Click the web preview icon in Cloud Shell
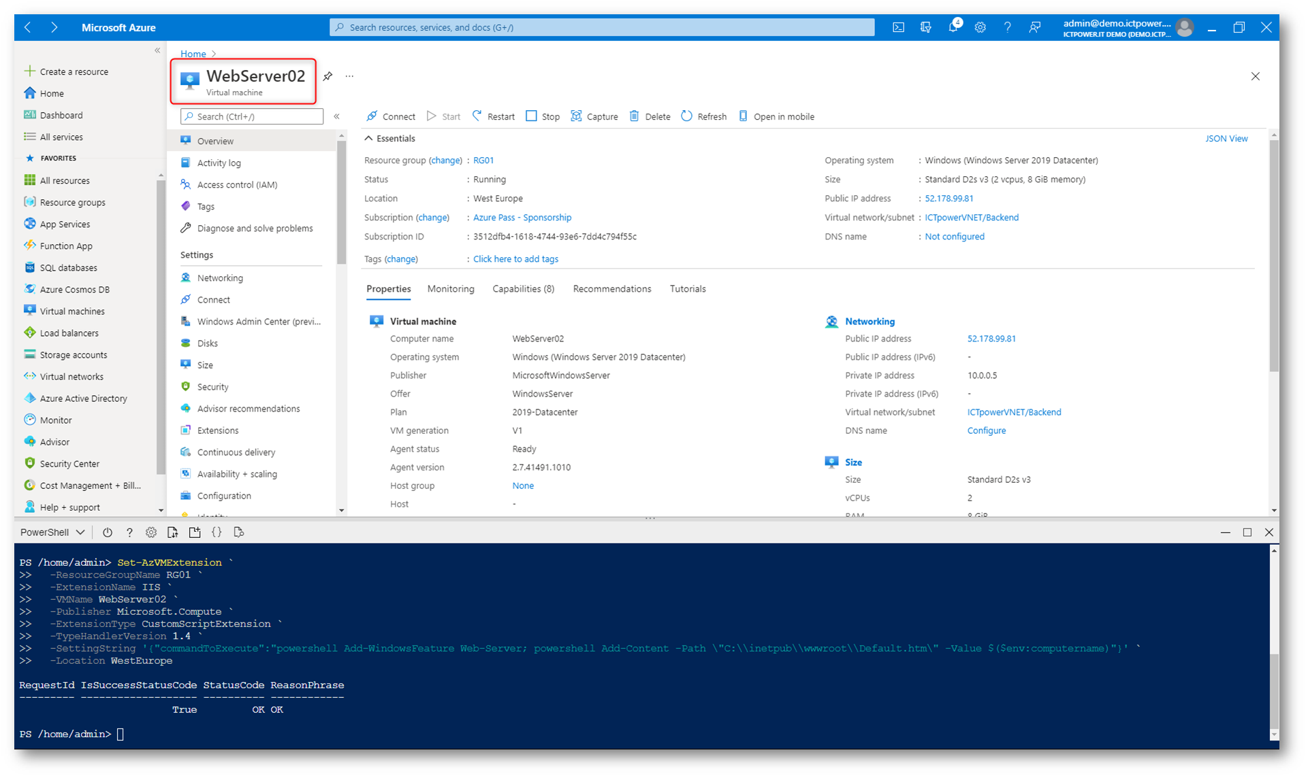 238,532
